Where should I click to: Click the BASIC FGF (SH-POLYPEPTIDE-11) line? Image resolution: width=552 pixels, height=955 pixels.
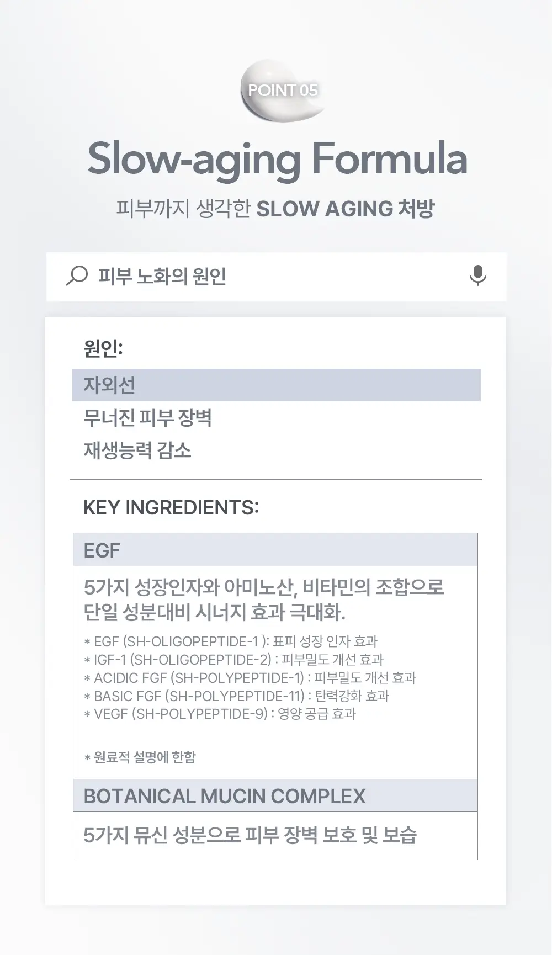(x=237, y=696)
